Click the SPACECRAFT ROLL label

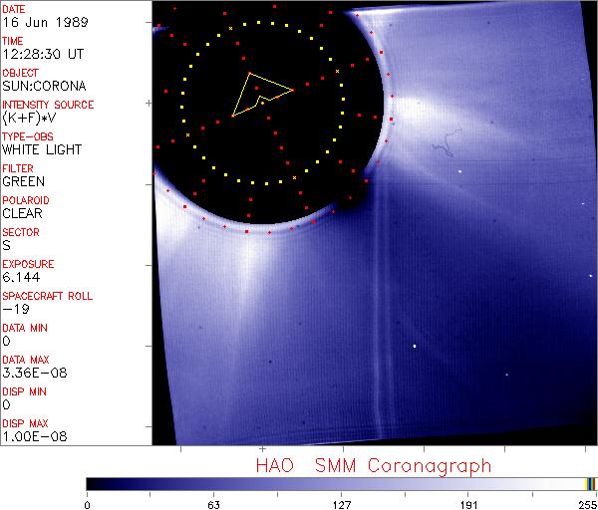click(x=45, y=296)
